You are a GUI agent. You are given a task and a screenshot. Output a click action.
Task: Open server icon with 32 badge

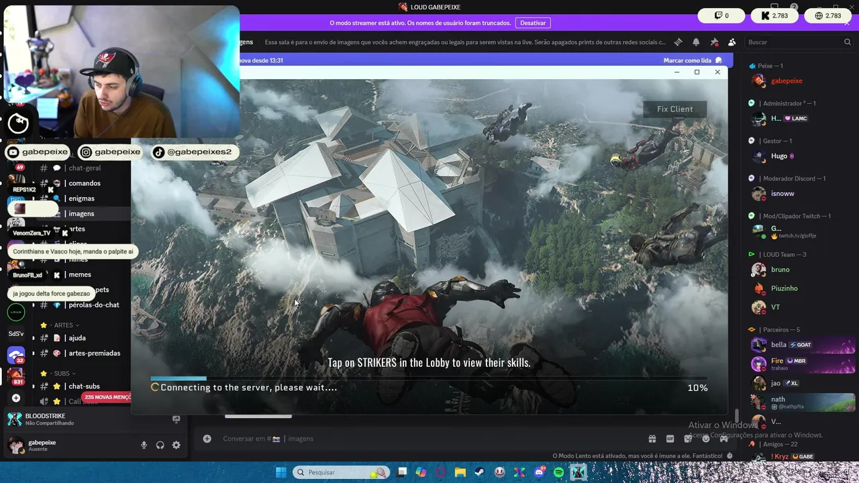(x=16, y=354)
